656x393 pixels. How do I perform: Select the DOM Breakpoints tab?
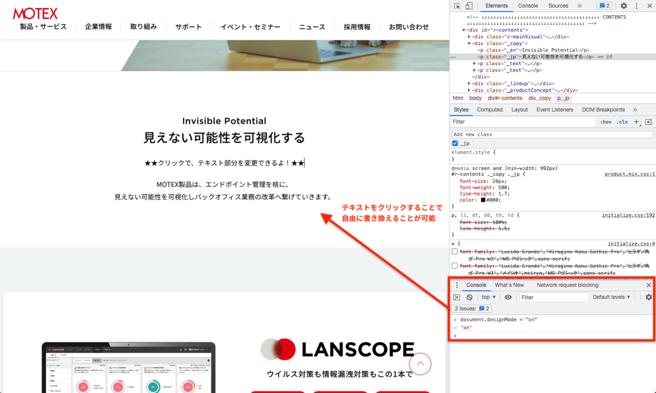[x=603, y=110]
